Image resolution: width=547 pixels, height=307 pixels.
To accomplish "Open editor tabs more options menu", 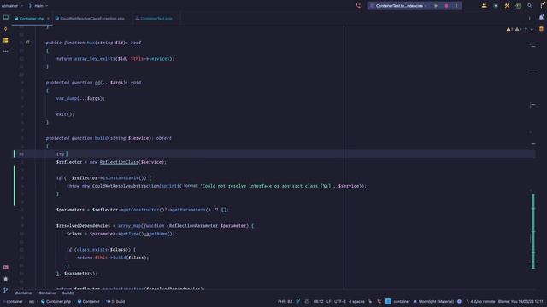I will pos(529,19).
